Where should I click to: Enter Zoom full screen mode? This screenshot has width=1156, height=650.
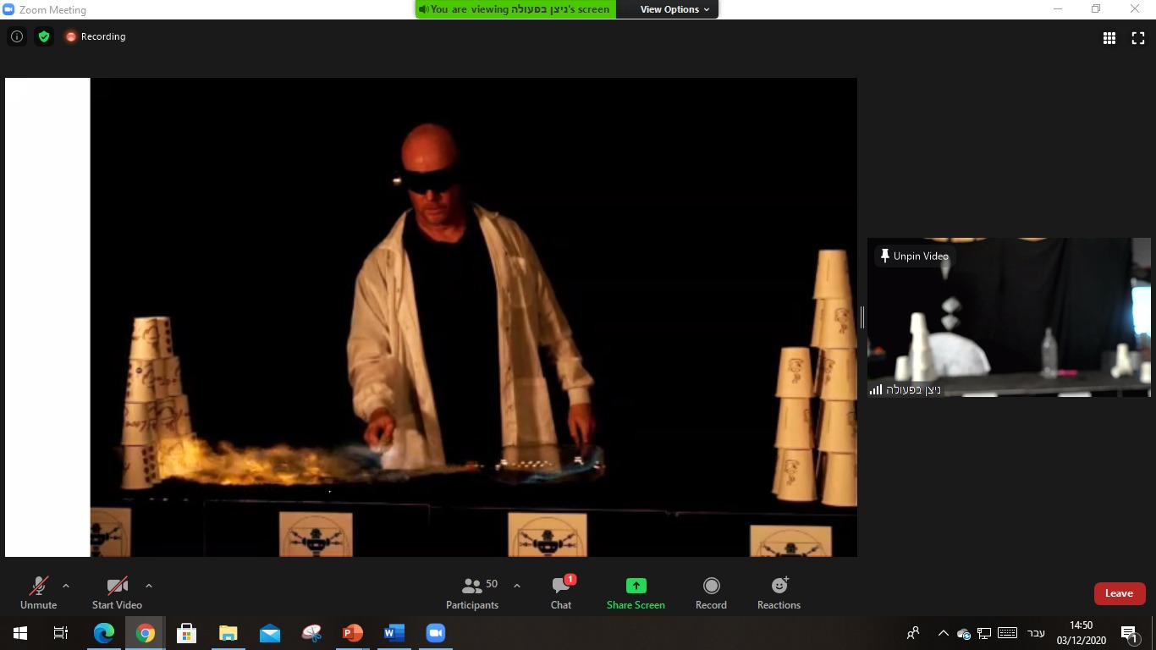[x=1138, y=37]
